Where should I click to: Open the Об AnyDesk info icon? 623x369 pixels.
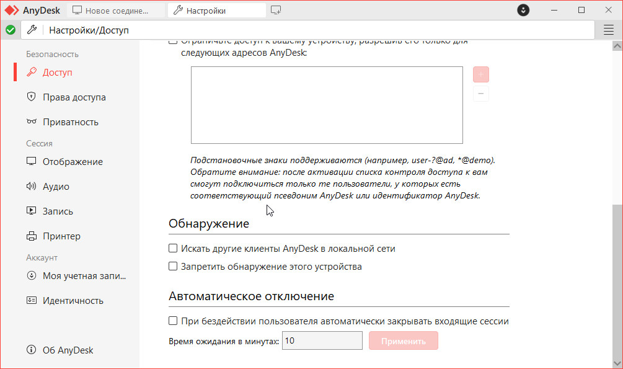[x=32, y=350]
